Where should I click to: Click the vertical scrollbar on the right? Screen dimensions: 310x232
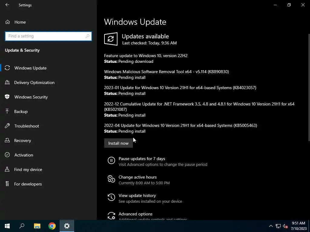[x=309, y=87]
